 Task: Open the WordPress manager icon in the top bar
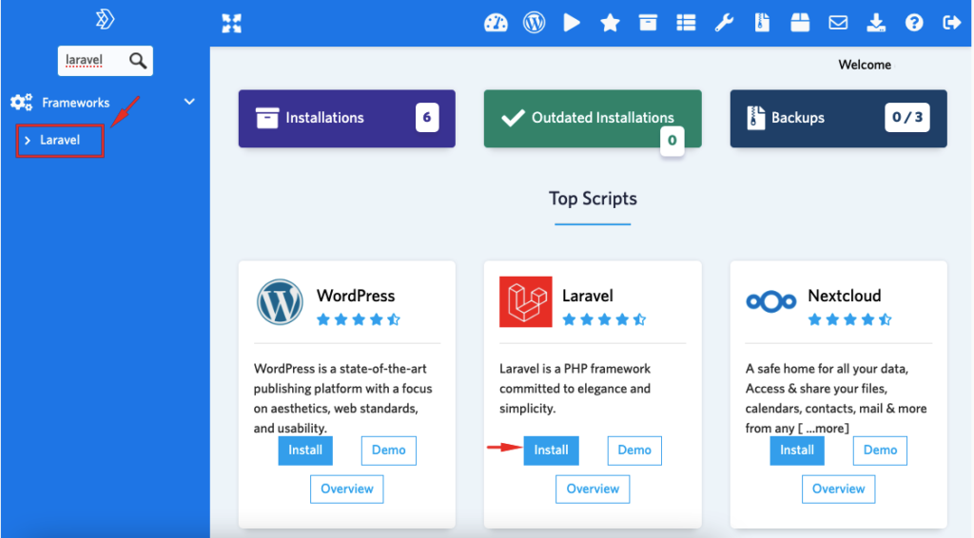[x=535, y=23]
